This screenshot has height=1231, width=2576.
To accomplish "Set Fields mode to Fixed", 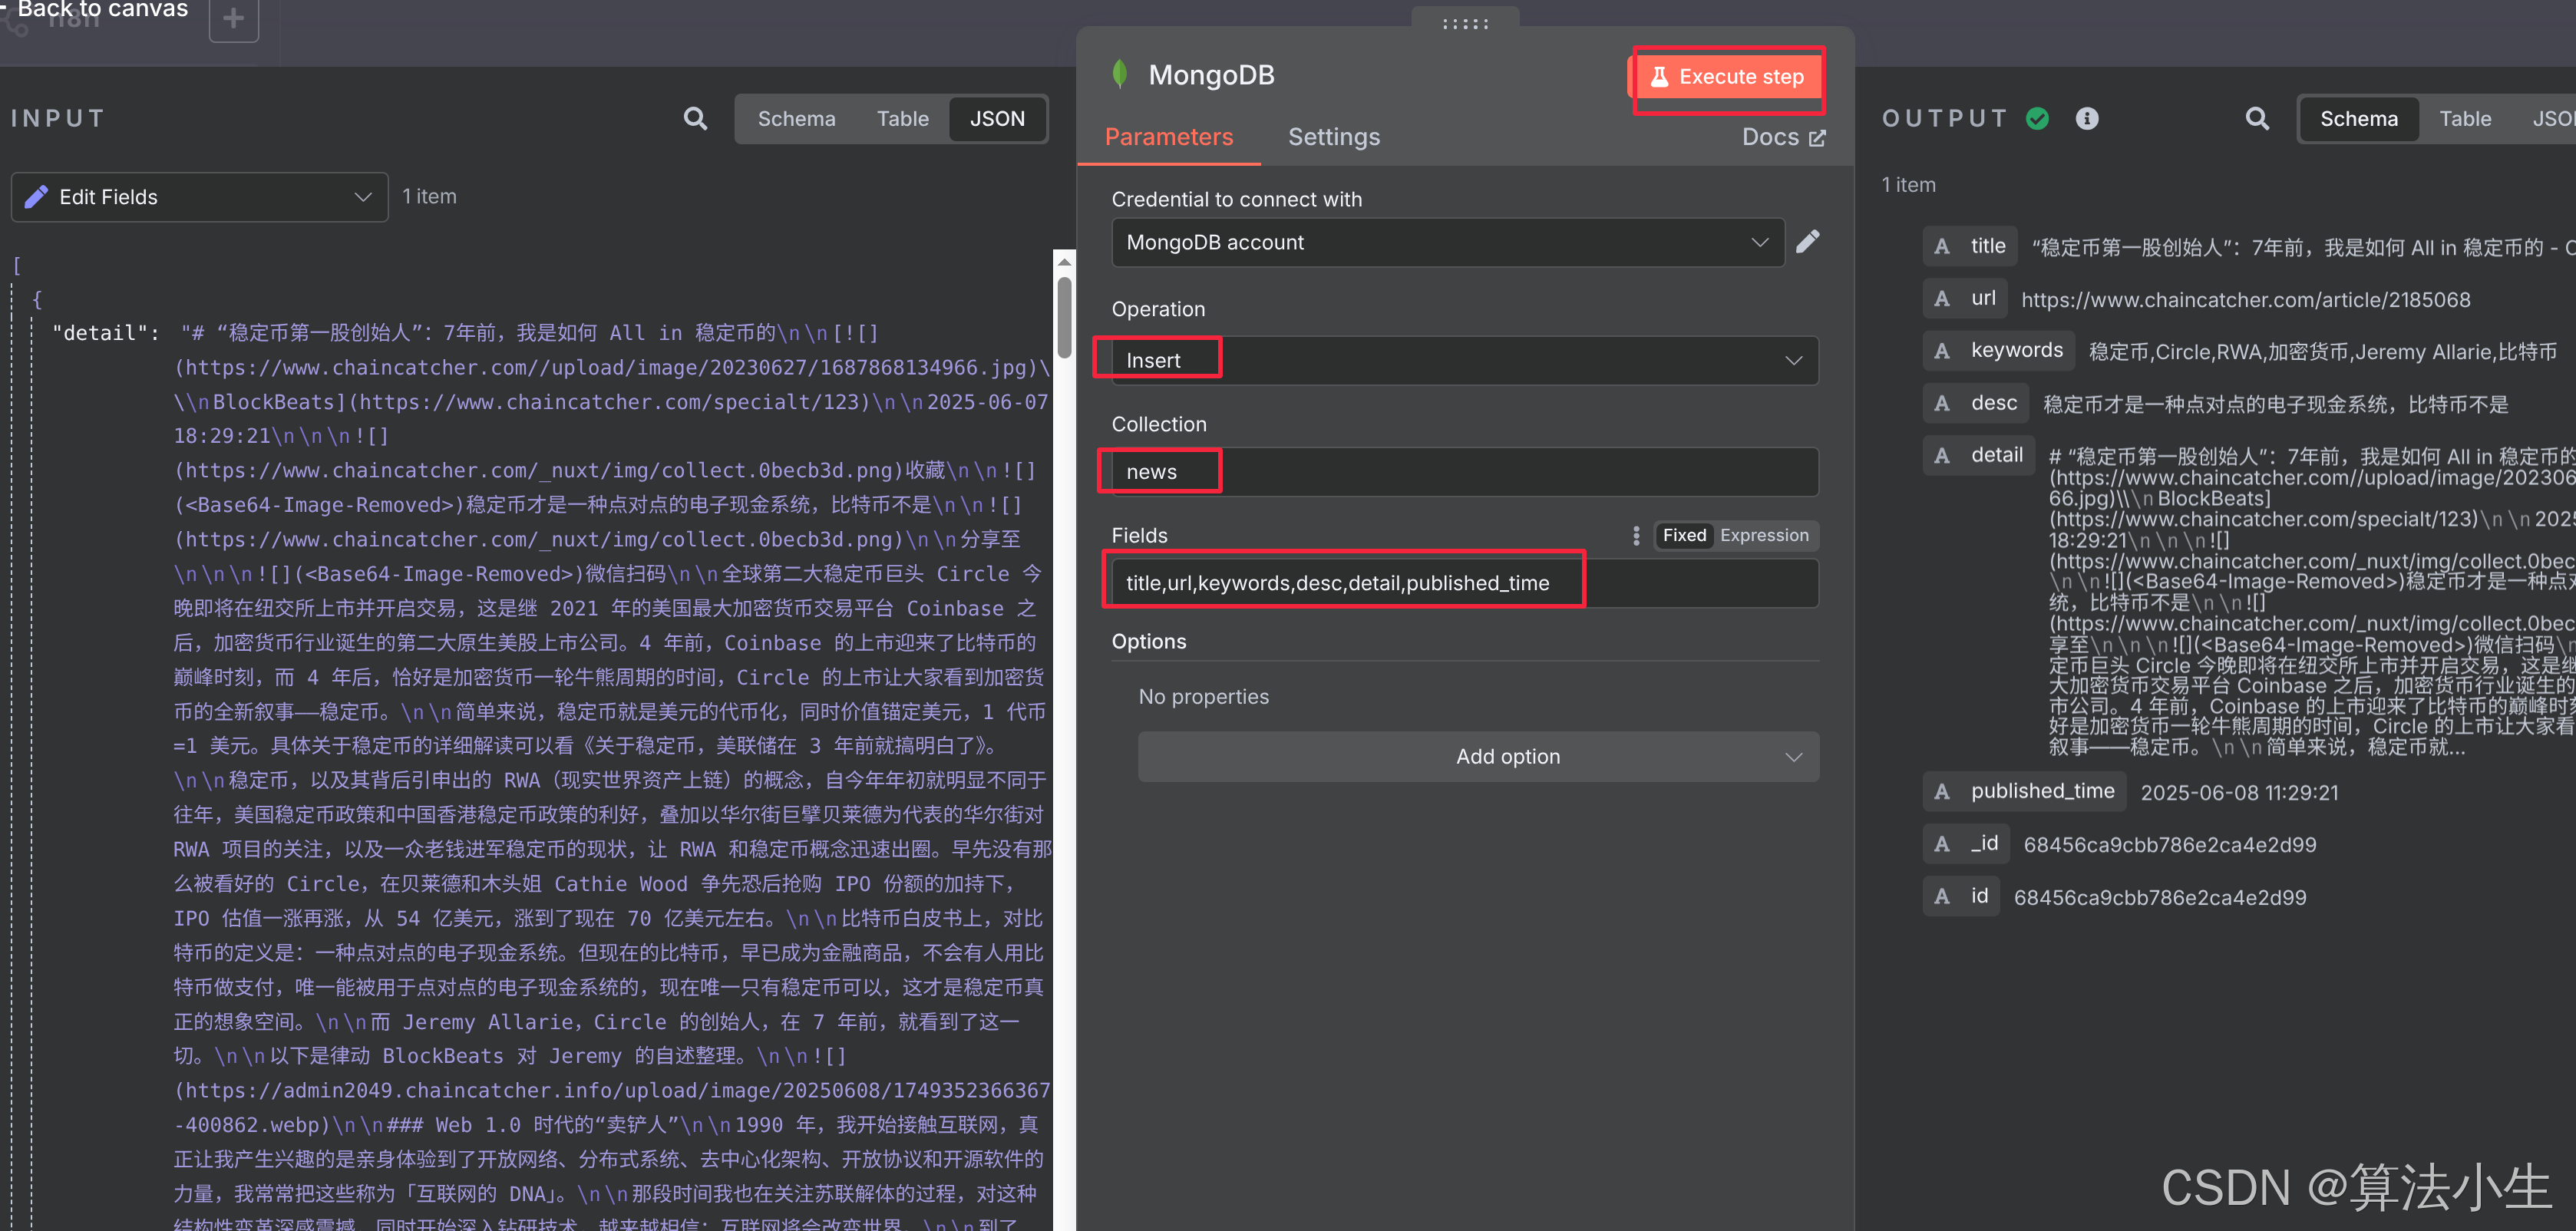I will (1684, 536).
